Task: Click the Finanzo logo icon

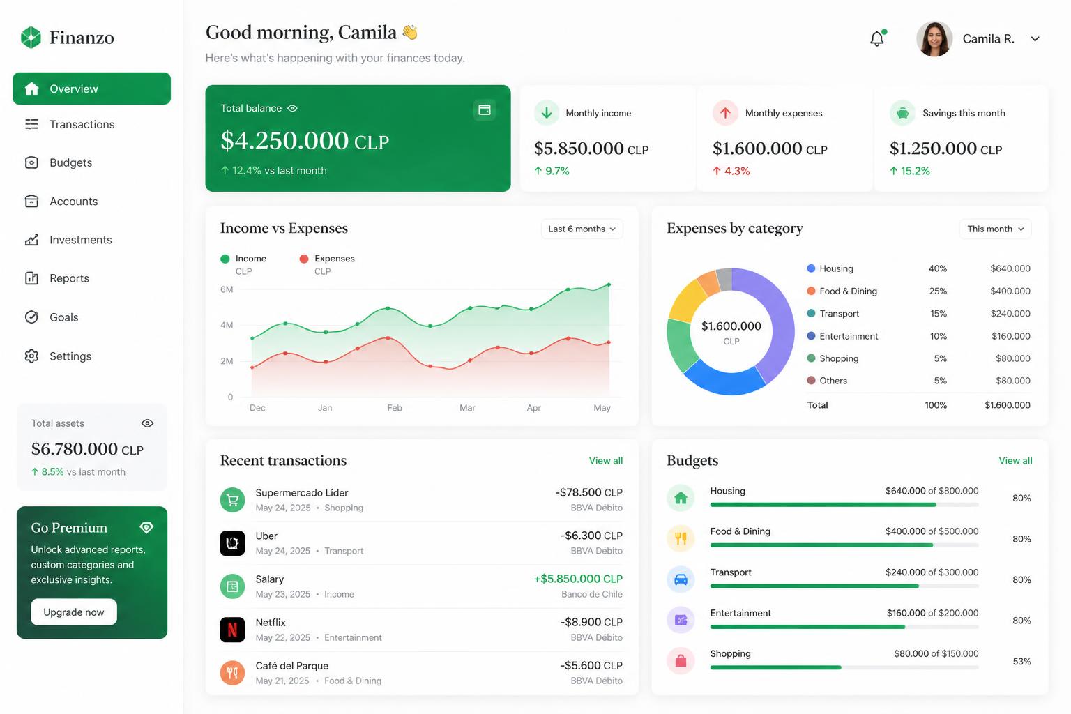Action: [x=31, y=38]
